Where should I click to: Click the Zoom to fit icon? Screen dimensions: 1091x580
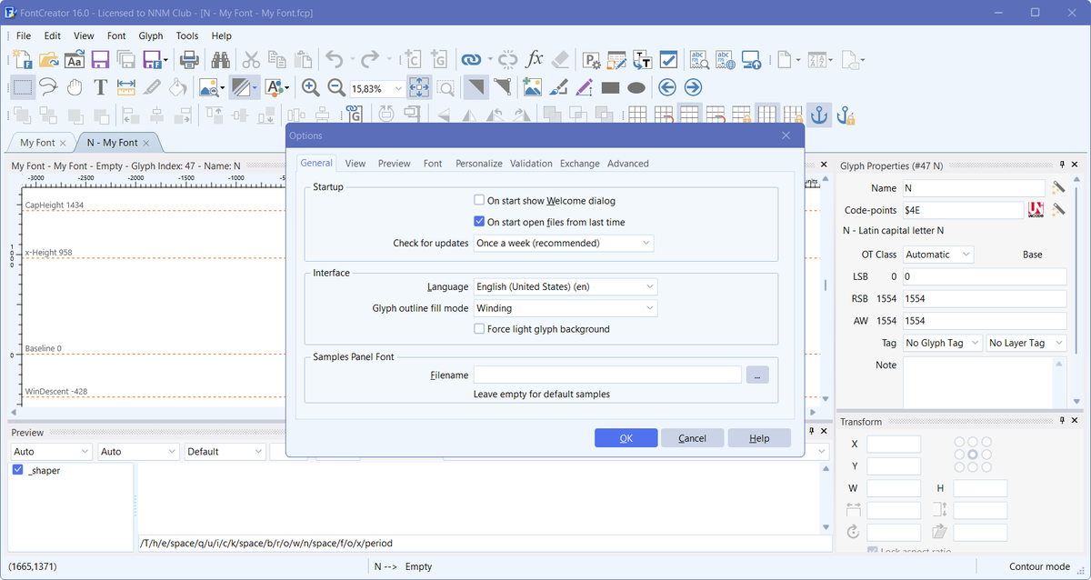419,87
